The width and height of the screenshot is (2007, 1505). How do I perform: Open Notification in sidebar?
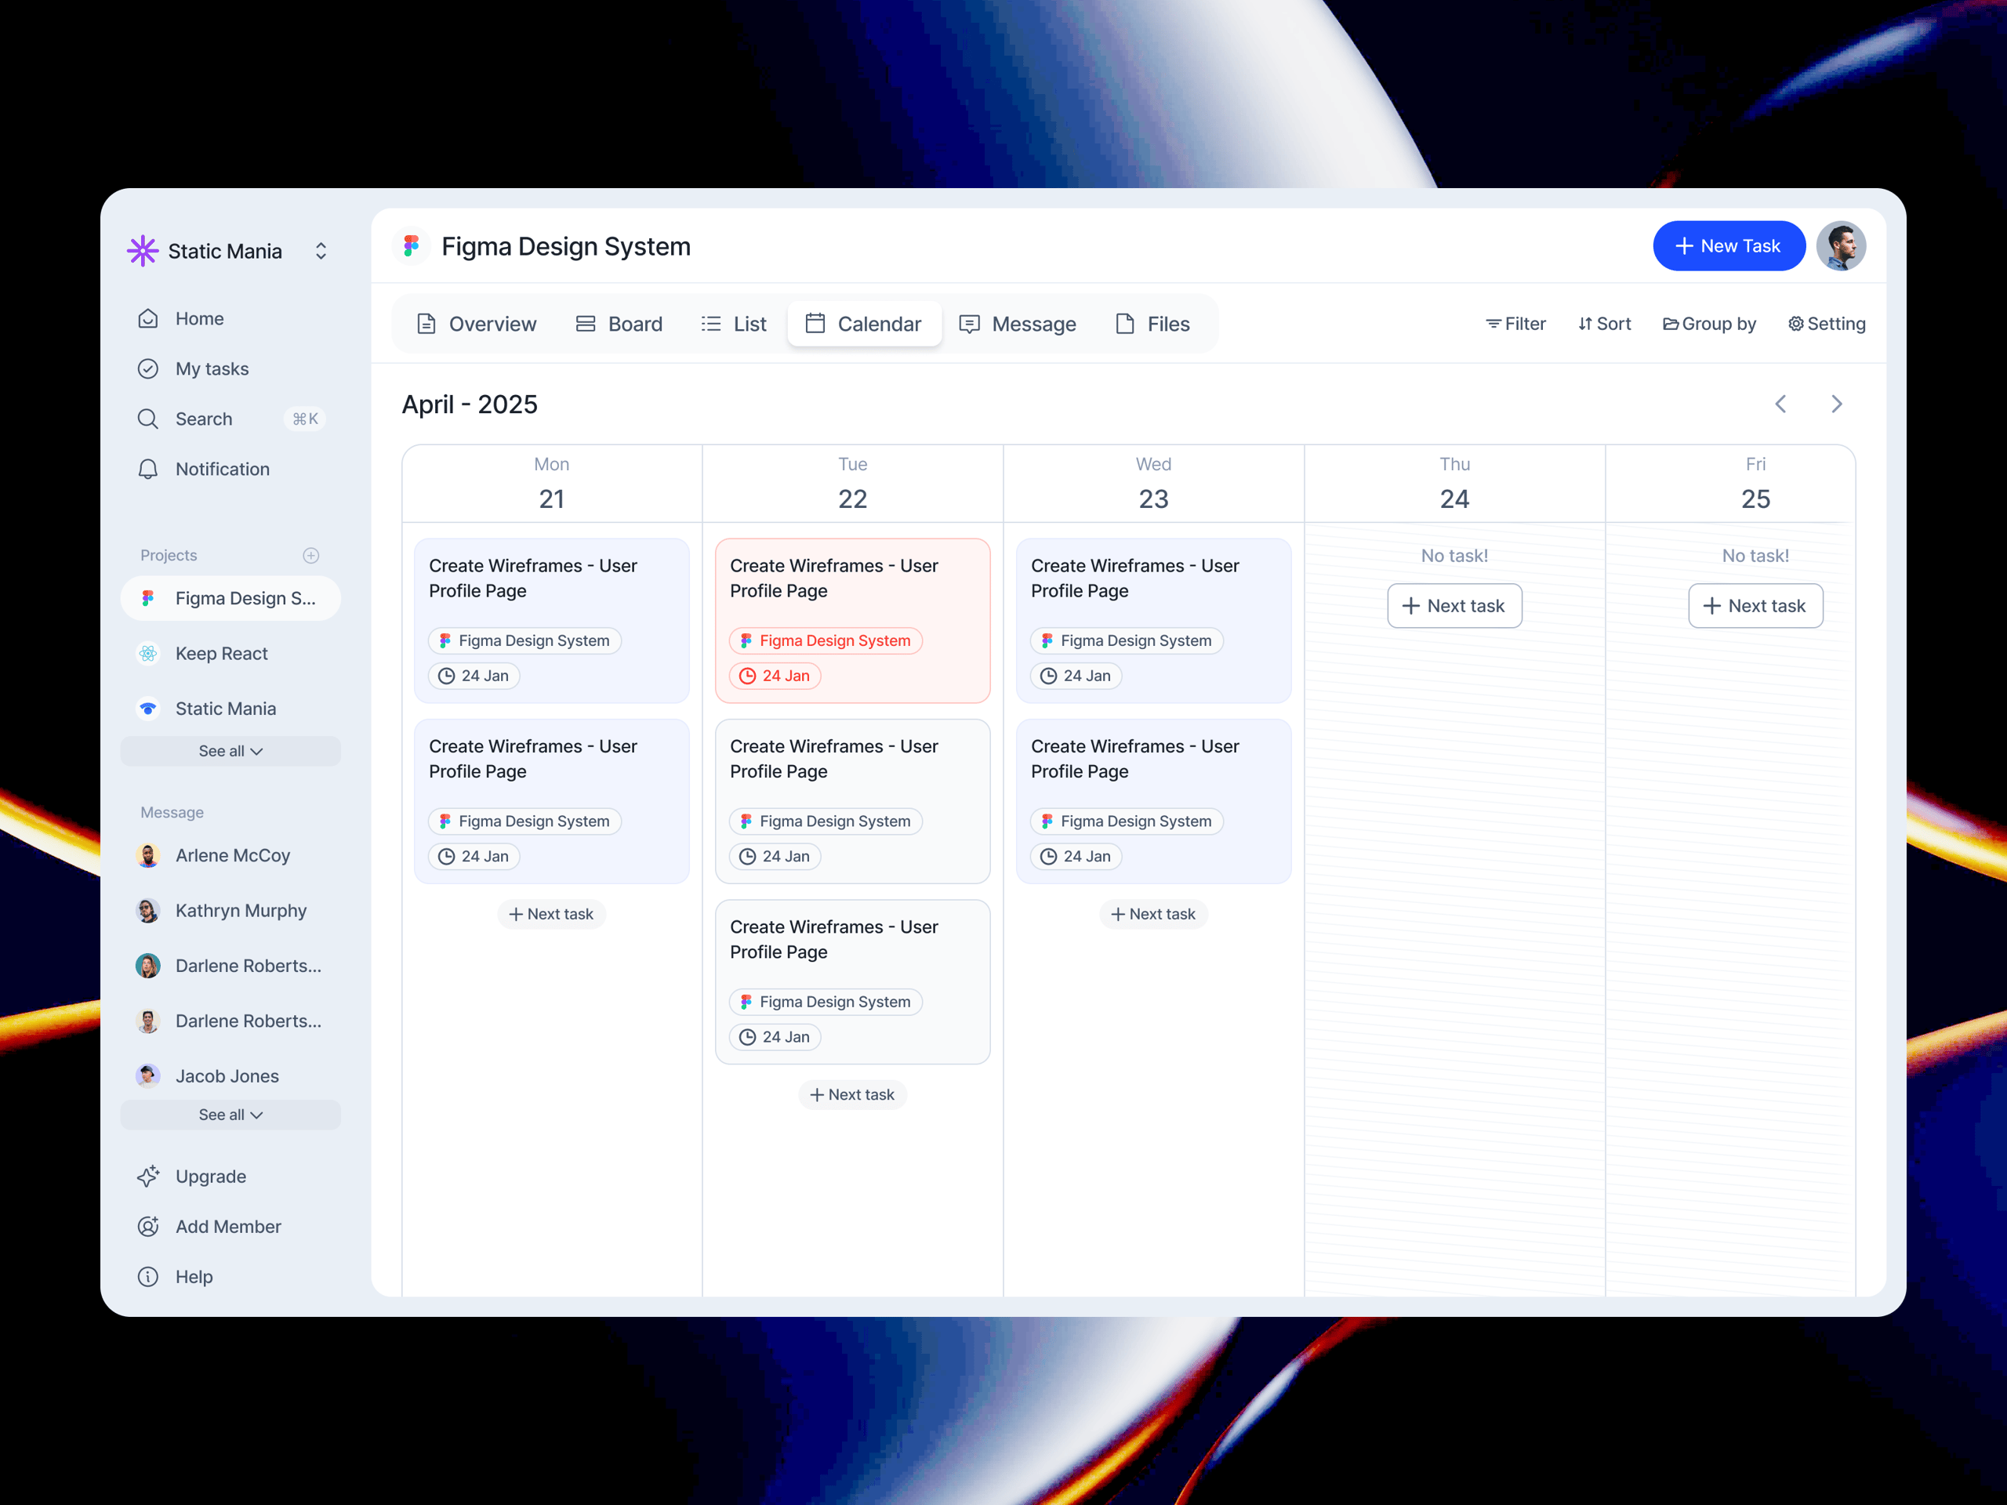[x=230, y=469]
